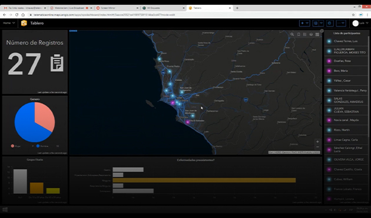Click the orange Grupo Etario bar

(37, 188)
